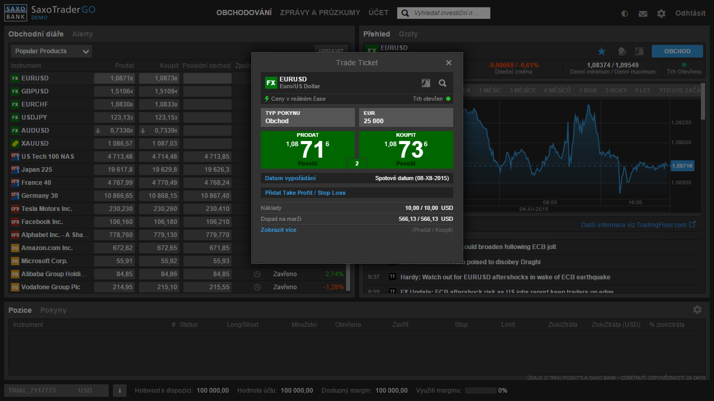Close the Trade Ticket dialog
The height and width of the screenshot is (401, 714).
click(x=448, y=63)
